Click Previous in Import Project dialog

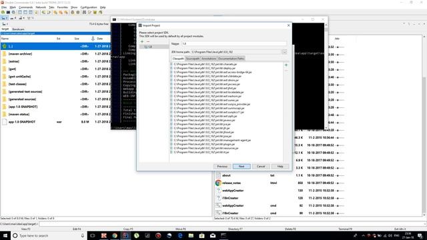pos(222,166)
